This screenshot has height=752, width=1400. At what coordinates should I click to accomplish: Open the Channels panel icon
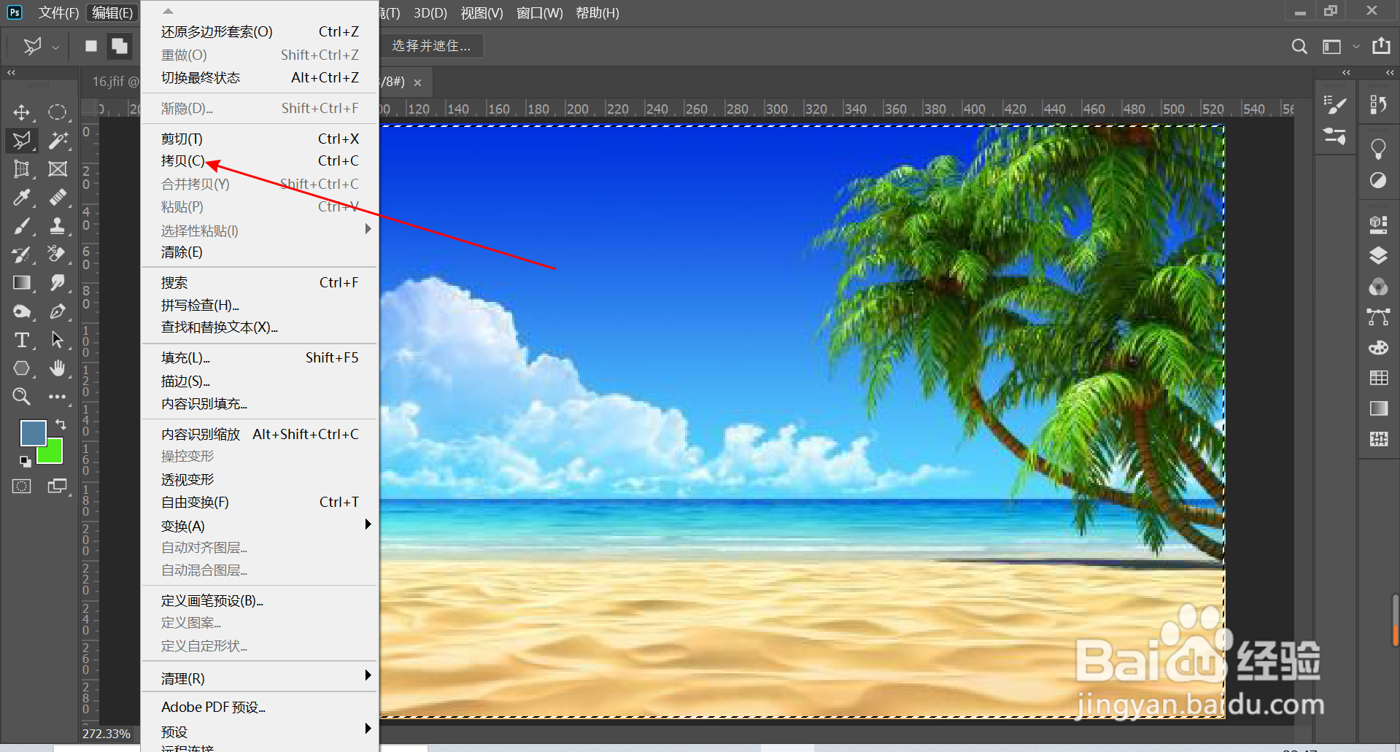1378,286
